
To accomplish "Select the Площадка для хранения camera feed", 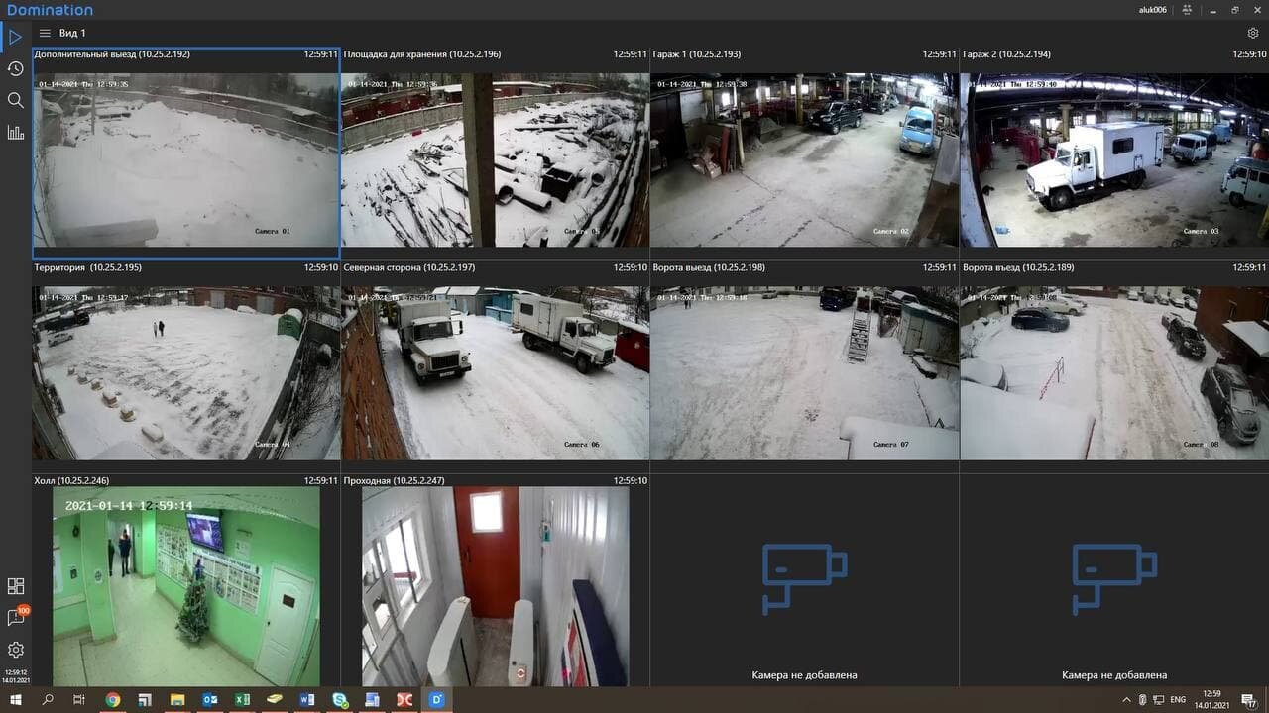I will pos(496,159).
